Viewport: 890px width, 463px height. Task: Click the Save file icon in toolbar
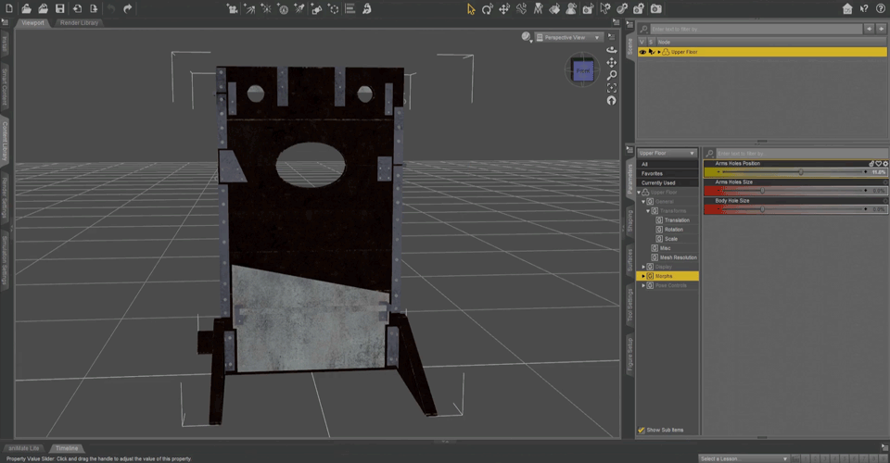[x=59, y=8]
